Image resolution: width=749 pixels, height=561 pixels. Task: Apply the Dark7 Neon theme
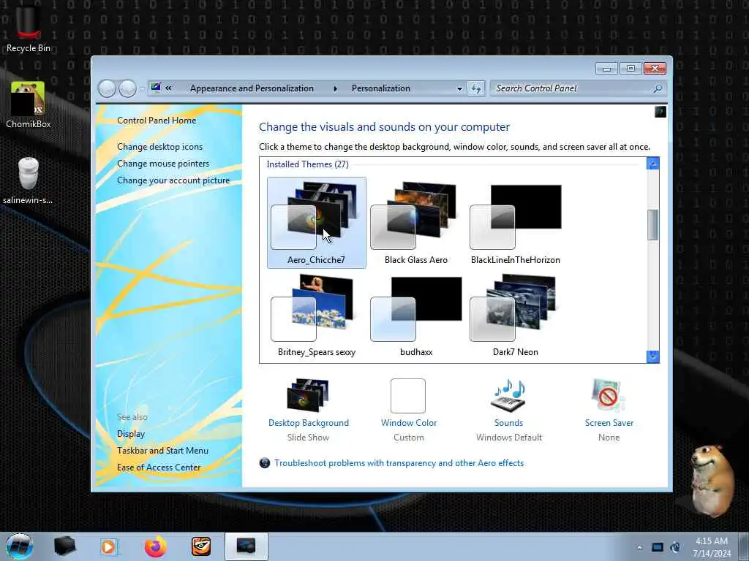[516, 315]
